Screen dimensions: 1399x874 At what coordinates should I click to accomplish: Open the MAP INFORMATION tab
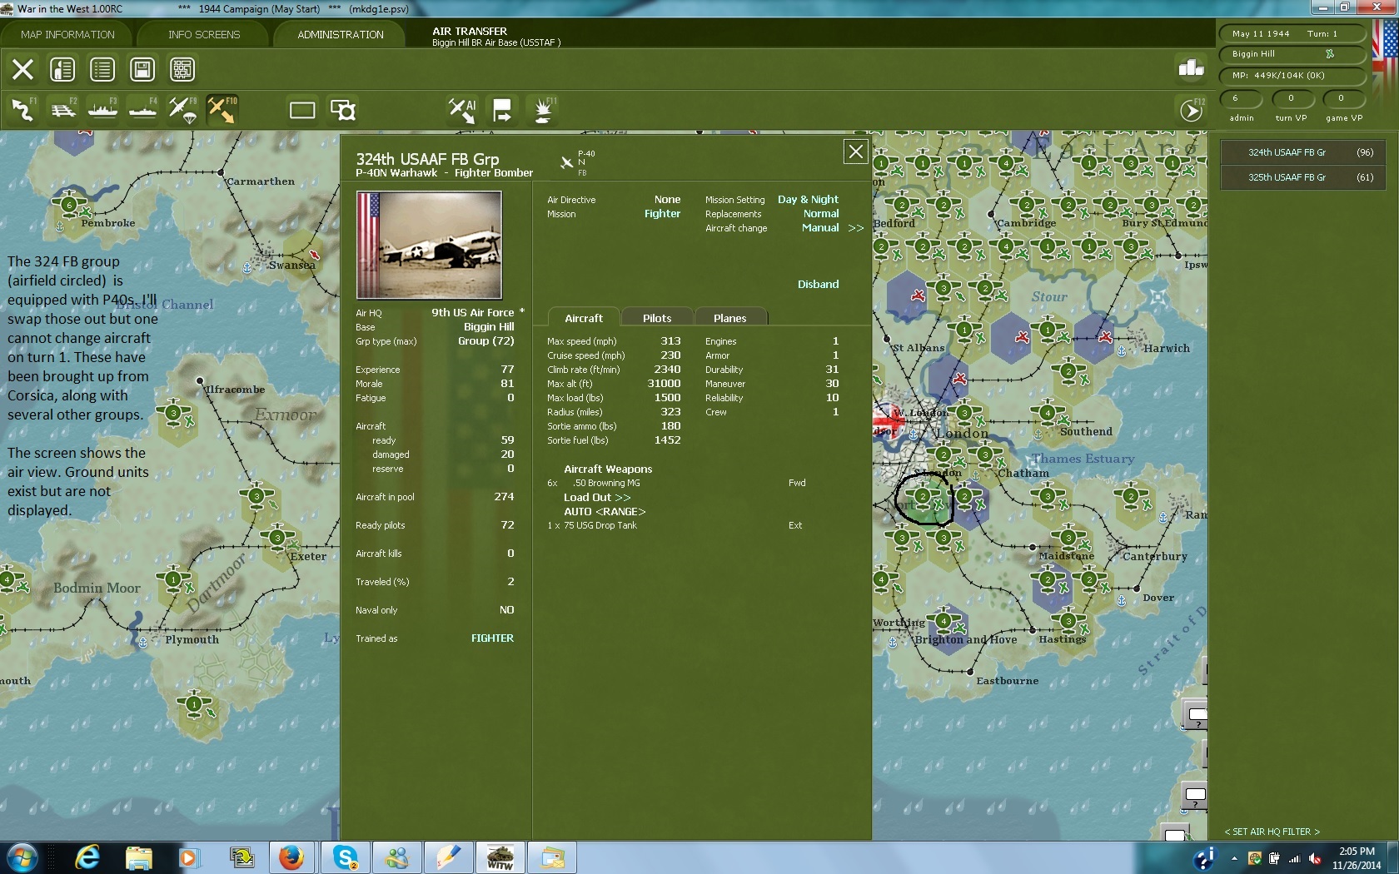point(67,34)
